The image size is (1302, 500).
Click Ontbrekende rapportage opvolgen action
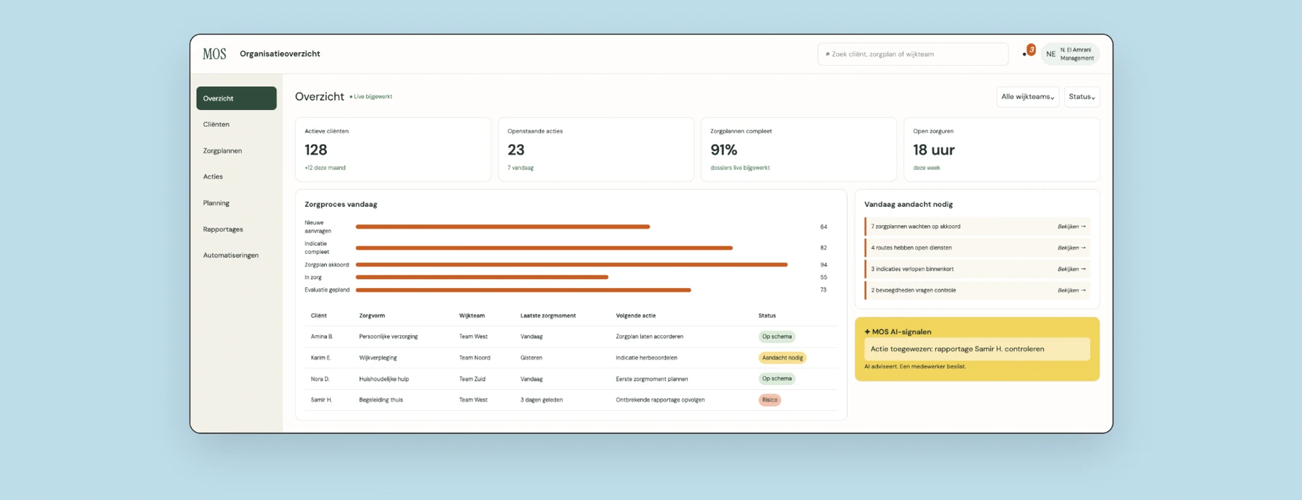[660, 399]
